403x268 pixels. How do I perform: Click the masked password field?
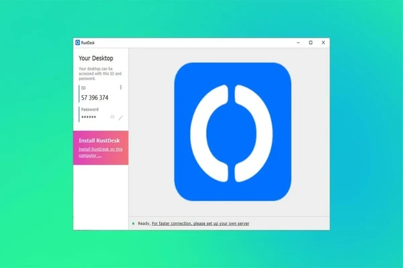coord(89,117)
